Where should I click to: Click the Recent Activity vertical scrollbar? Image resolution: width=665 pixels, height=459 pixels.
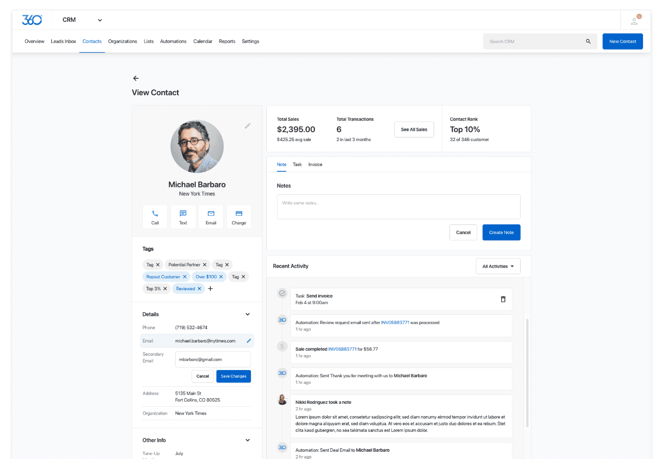(x=527, y=373)
